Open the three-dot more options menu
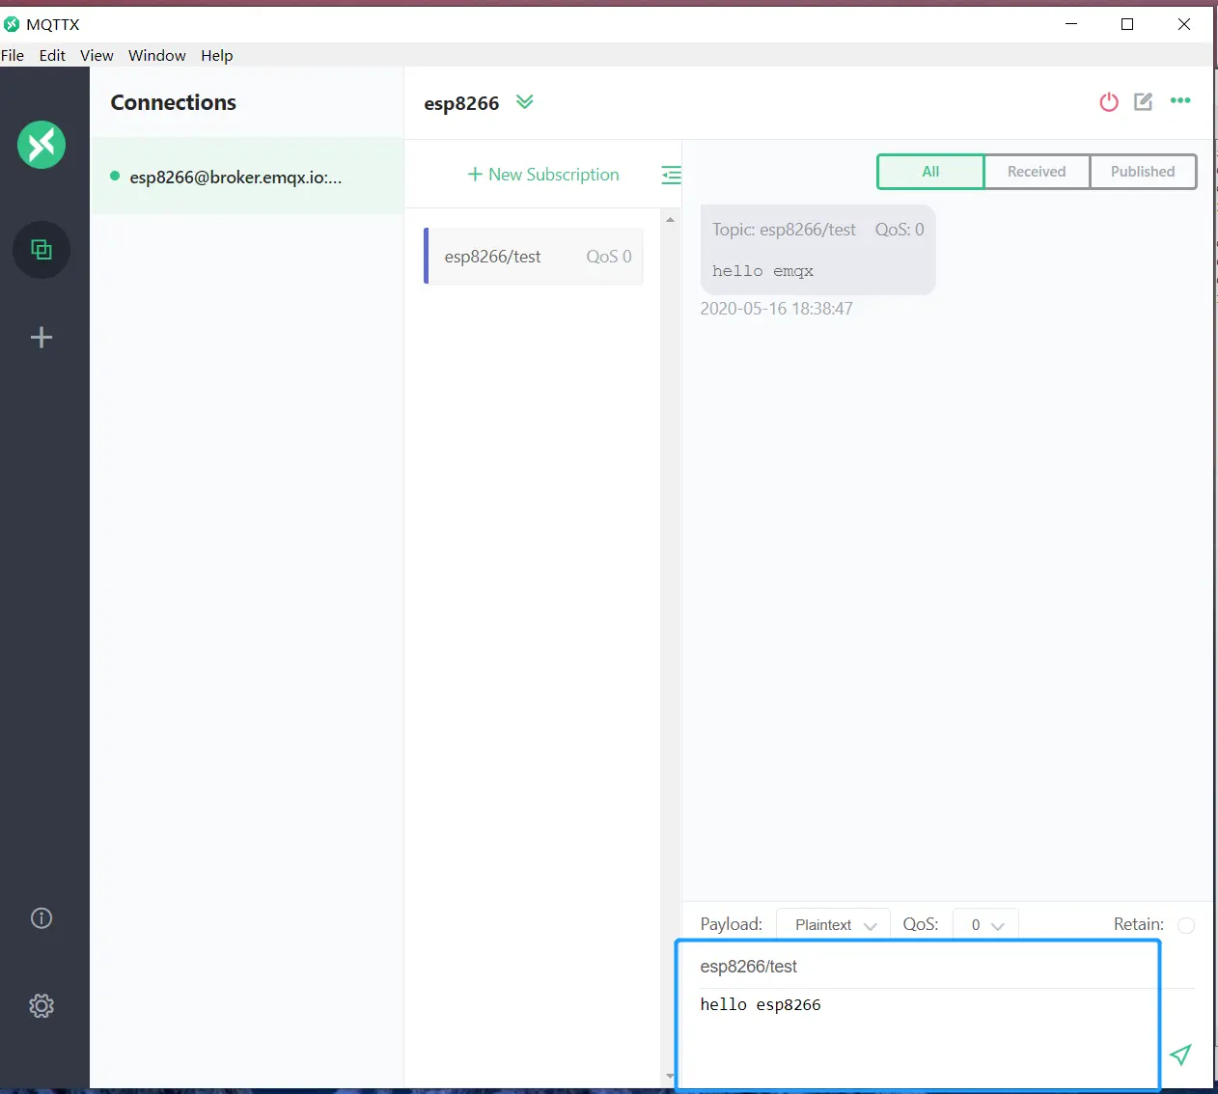This screenshot has width=1218, height=1094. (x=1180, y=101)
